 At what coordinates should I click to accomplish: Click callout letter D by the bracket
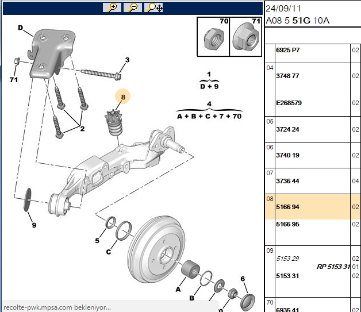(x=20, y=28)
